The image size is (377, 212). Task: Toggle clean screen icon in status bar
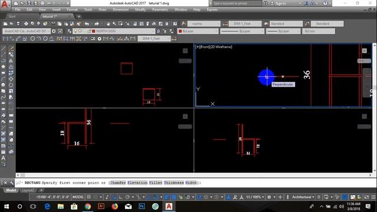pos(366,197)
